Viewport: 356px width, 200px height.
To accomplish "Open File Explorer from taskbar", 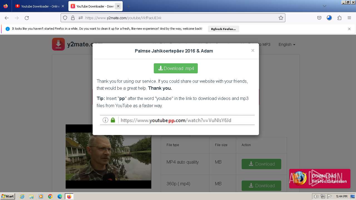I will point(31,196).
